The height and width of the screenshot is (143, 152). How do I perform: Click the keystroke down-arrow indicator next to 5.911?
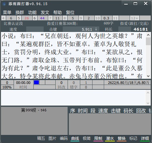click(x=96, y=29)
